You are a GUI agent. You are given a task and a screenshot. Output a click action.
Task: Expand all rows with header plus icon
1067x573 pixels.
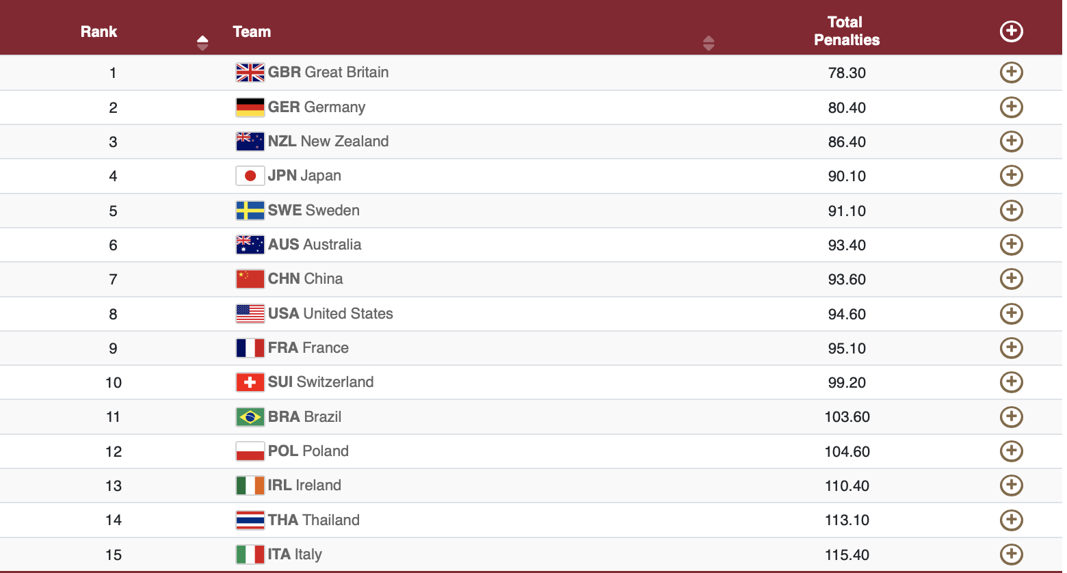coord(1011,31)
